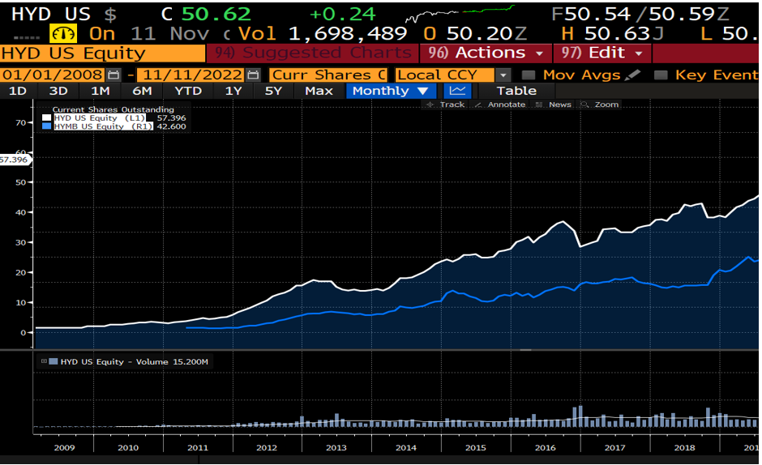Show News on chart
Screen dimensions: 762x465
click(554, 105)
